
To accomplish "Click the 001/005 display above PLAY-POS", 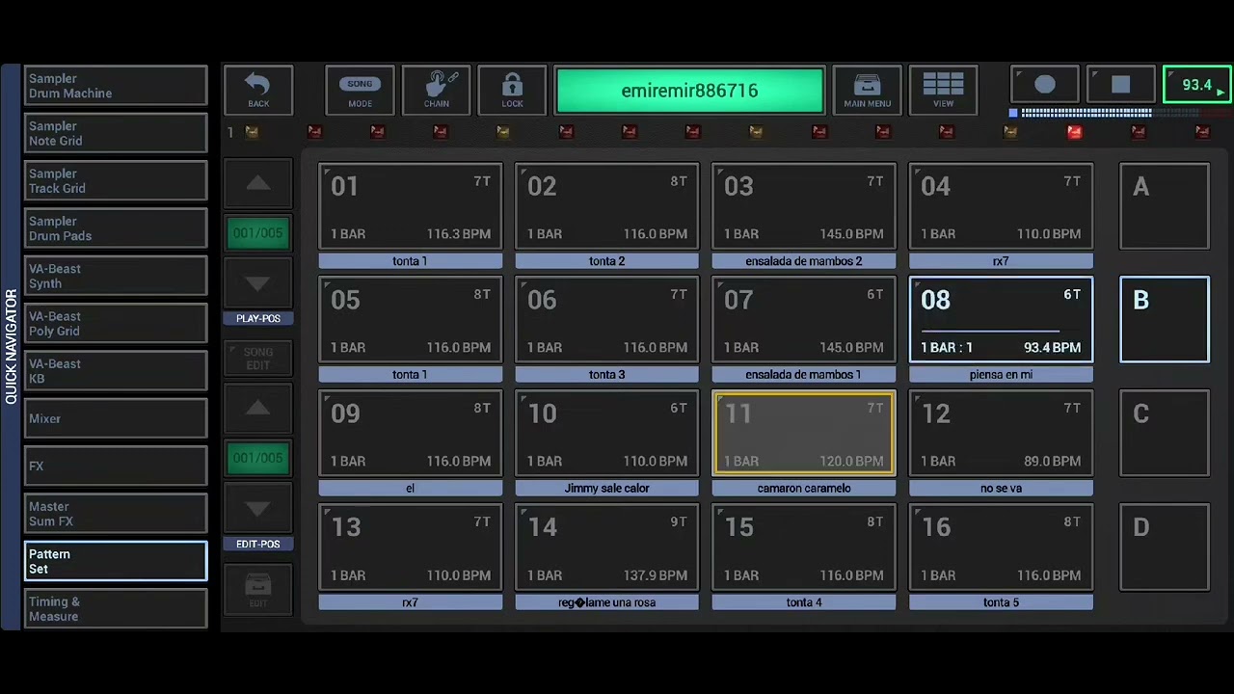I will coord(257,233).
